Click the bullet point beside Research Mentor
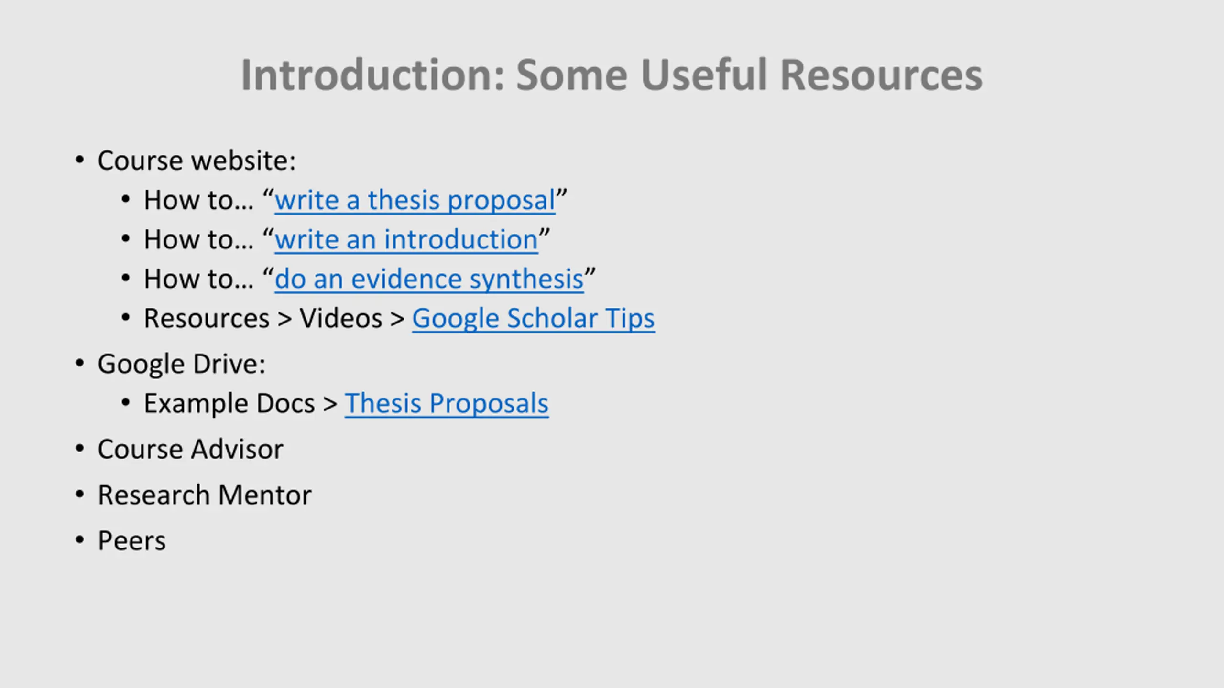This screenshot has width=1224, height=688. click(80, 494)
